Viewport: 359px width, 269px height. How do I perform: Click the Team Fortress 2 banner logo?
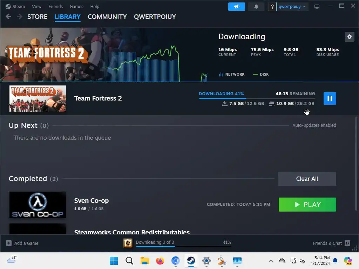coord(48,54)
